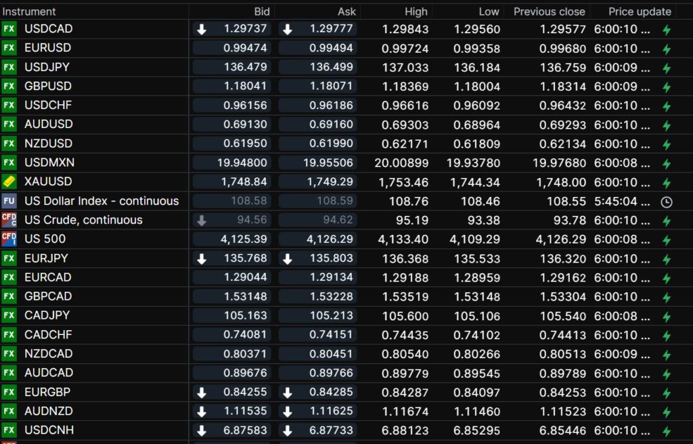This screenshot has height=444, width=693.
Task: Click the Price update column header
Action: [640, 12]
